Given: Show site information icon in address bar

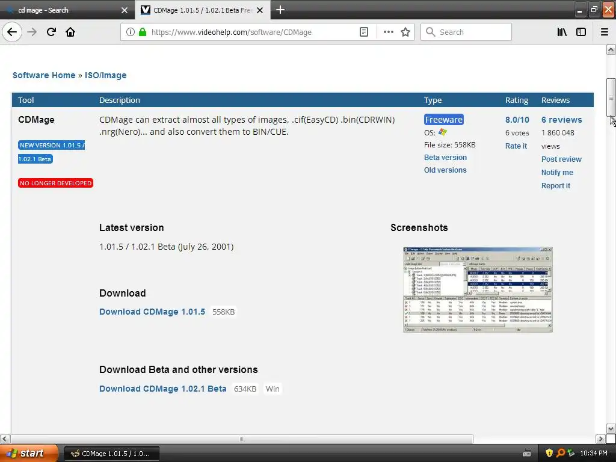Looking at the screenshot, I should [131, 32].
